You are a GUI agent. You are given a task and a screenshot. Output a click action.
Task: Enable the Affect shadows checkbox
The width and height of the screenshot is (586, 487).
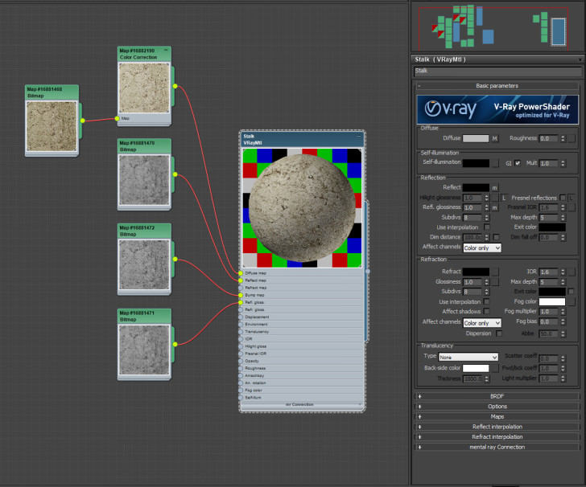coord(486,311)
